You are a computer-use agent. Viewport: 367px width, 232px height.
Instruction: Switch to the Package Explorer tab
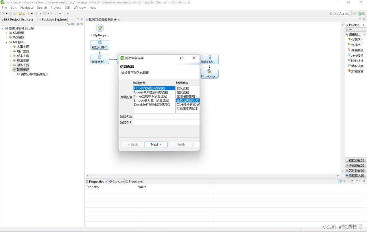tap(53, 20)
